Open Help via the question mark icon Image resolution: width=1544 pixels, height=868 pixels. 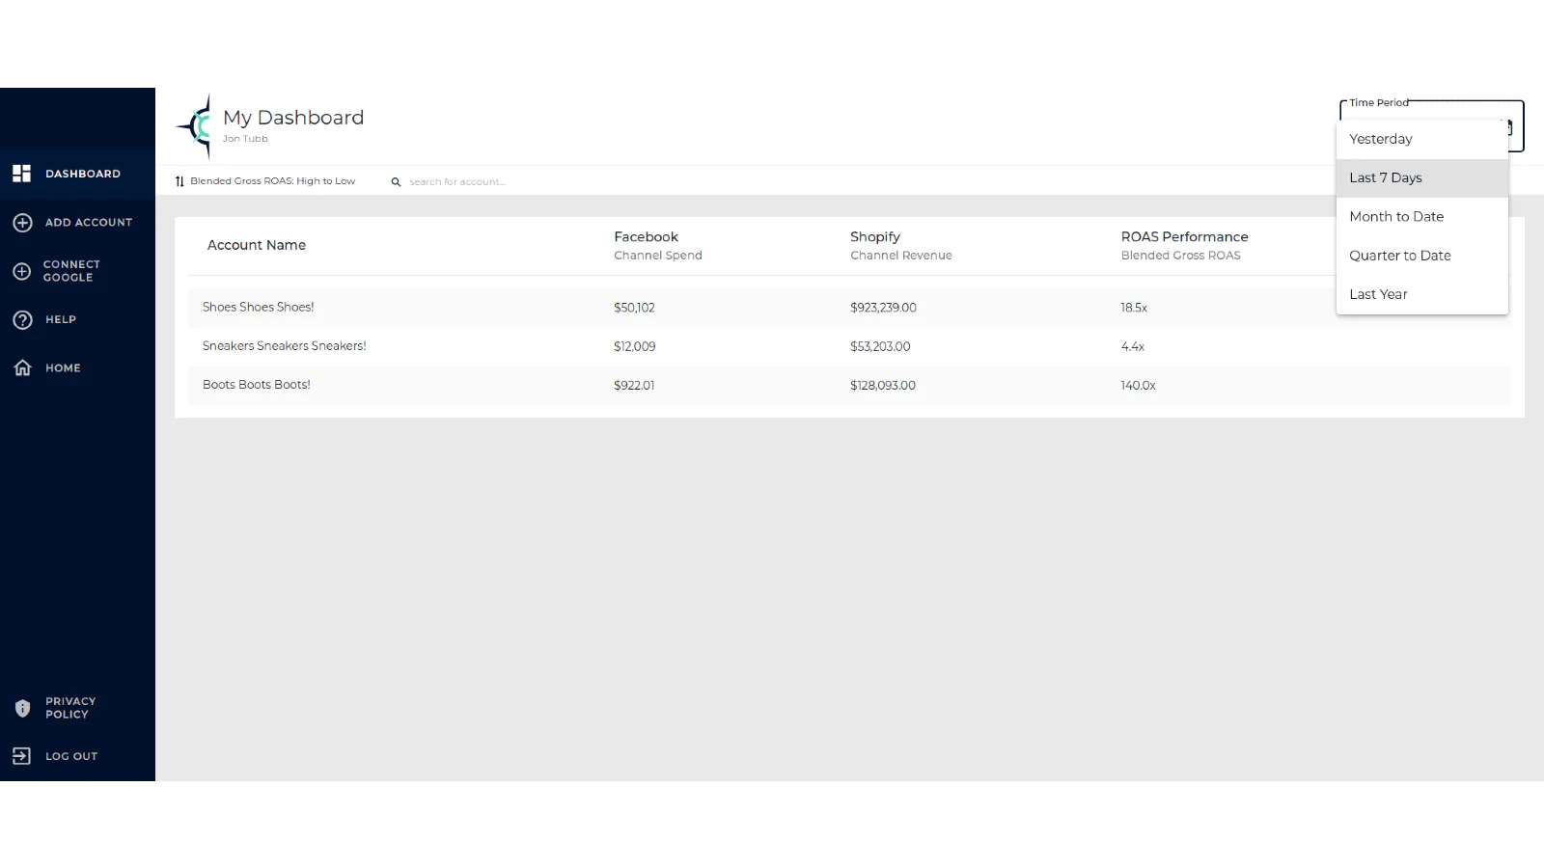[x=22, y=320]
